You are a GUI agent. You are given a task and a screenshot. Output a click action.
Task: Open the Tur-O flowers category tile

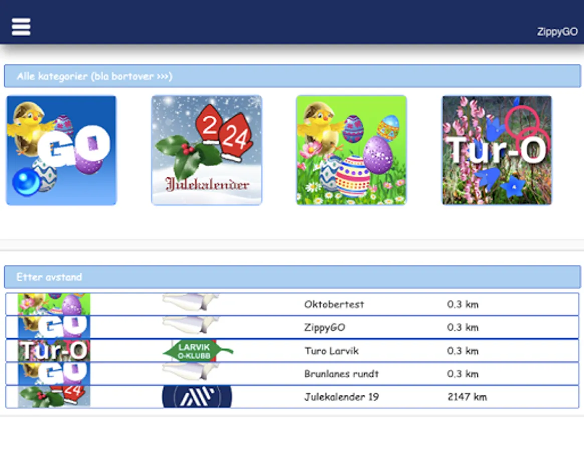coord(497,150)
